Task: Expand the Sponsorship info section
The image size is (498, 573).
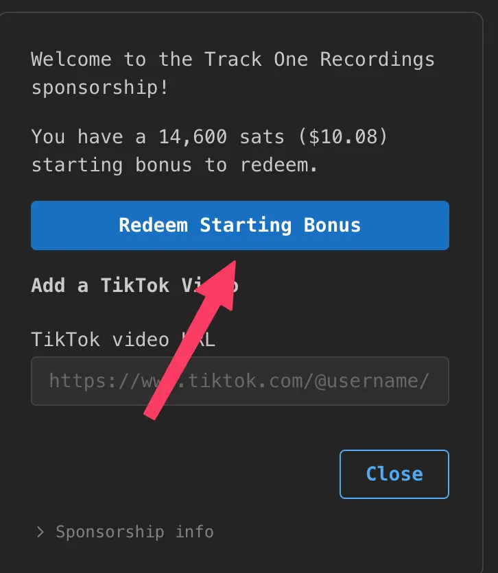Action: [x=123, y=532]
